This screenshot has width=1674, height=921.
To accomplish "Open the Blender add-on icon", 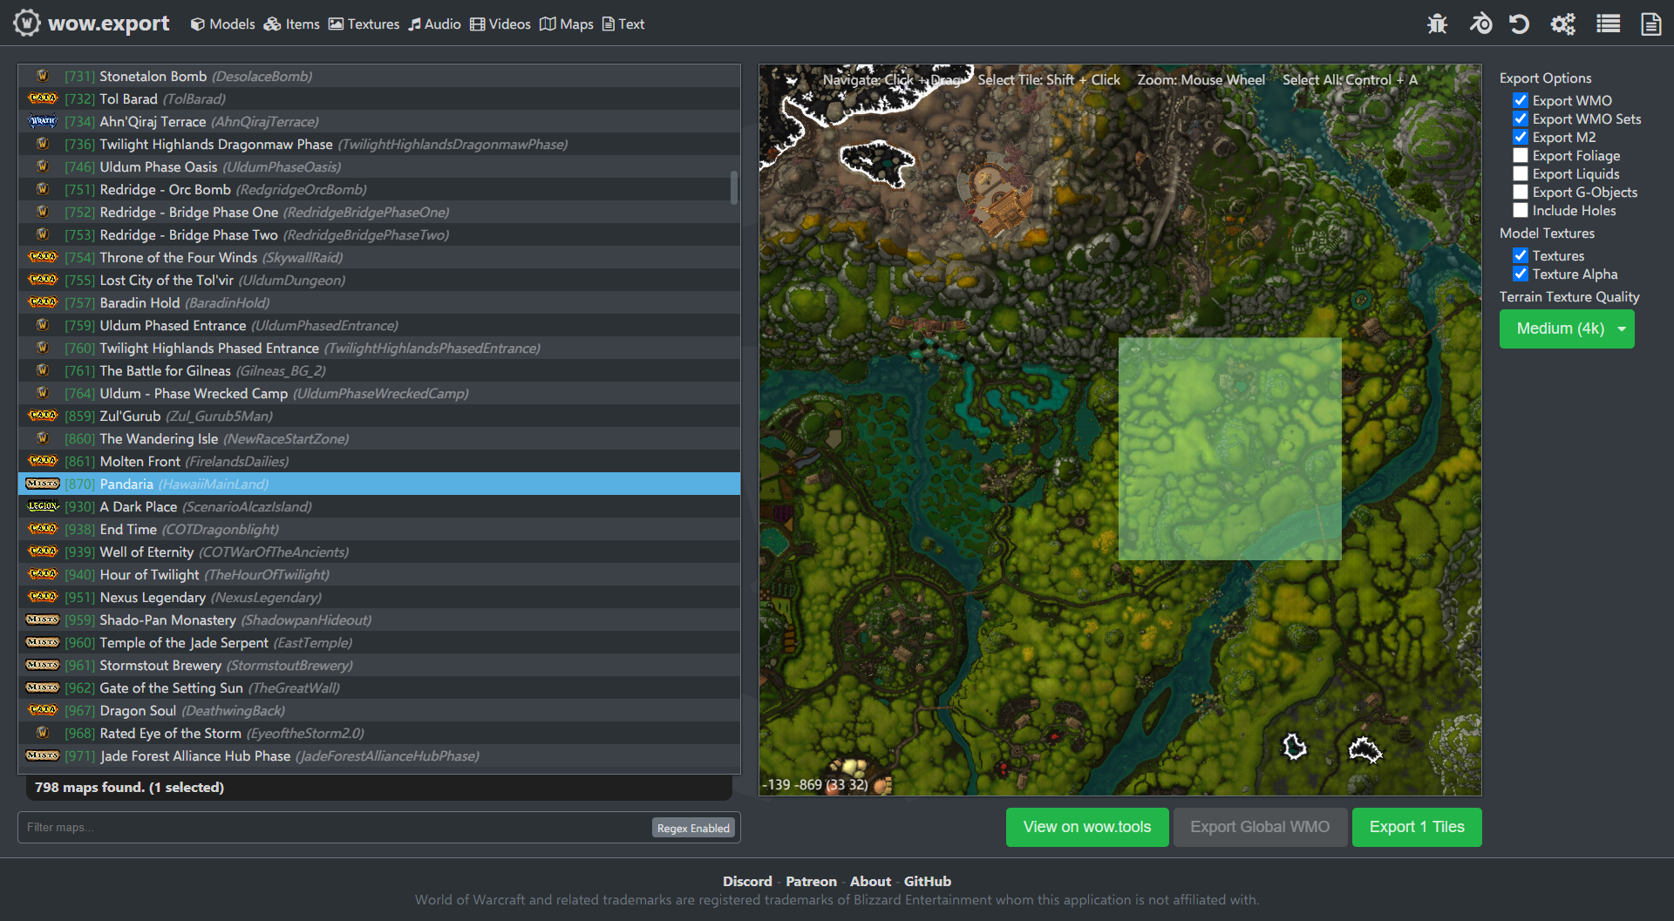I will (1480, 24).
